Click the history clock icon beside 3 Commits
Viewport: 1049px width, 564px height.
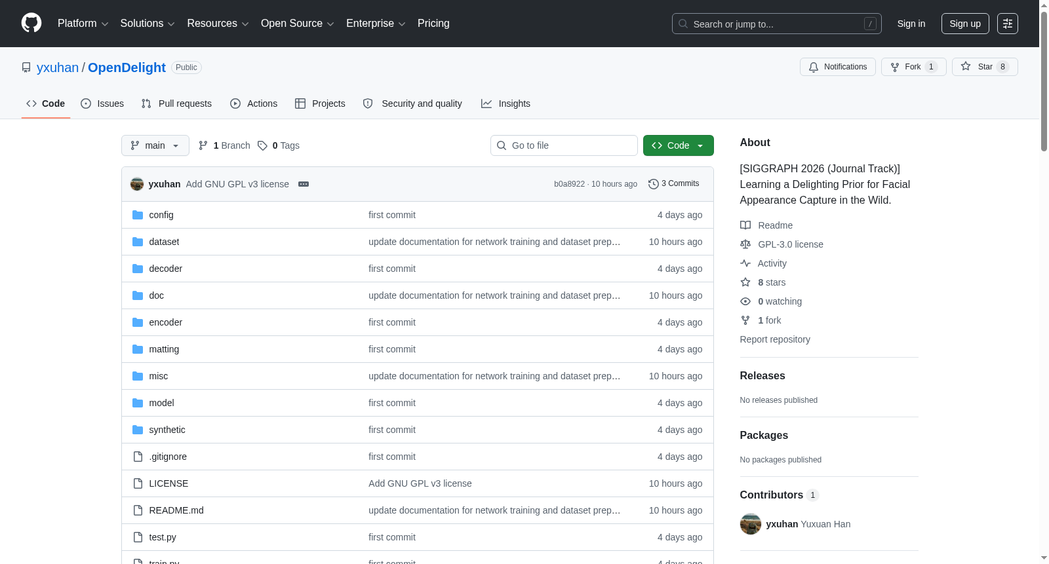(x=653, y=184)
